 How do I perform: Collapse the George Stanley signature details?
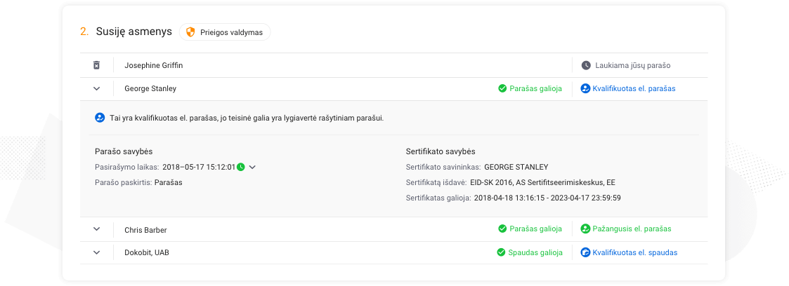tap(97, 88)
